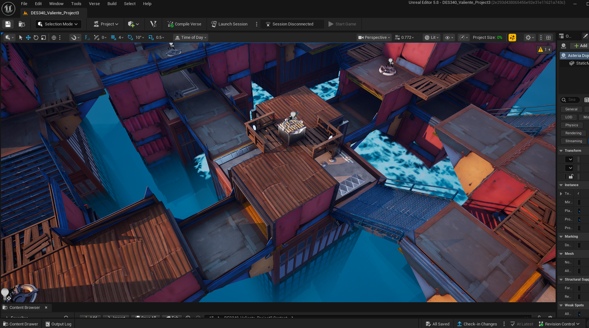
Task: Click the yellow AI assistant icon
Action: click(512, 38)
